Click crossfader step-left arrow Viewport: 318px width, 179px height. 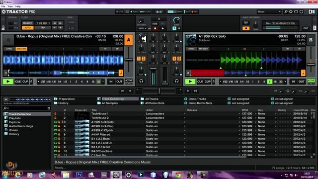point(130,91)
